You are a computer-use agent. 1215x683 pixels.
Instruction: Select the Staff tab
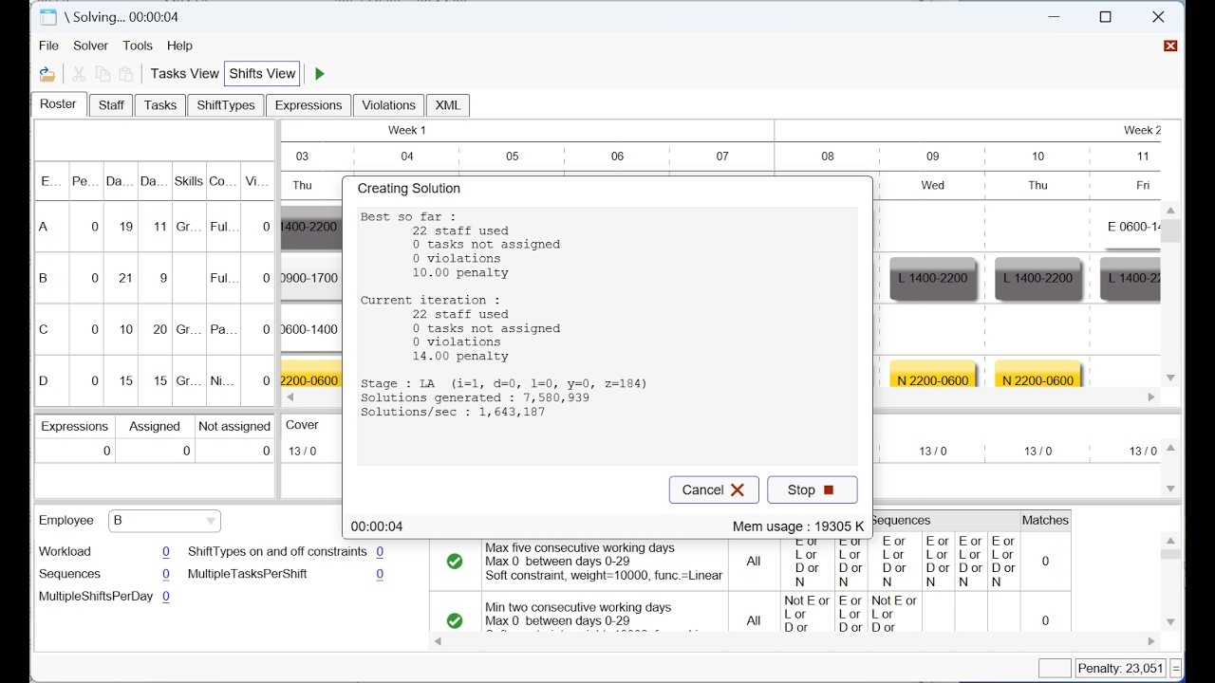(x=111, y=105)
